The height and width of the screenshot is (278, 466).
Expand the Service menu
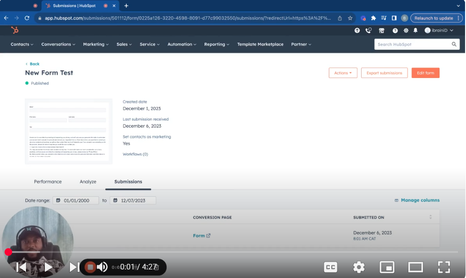[149, 44]
